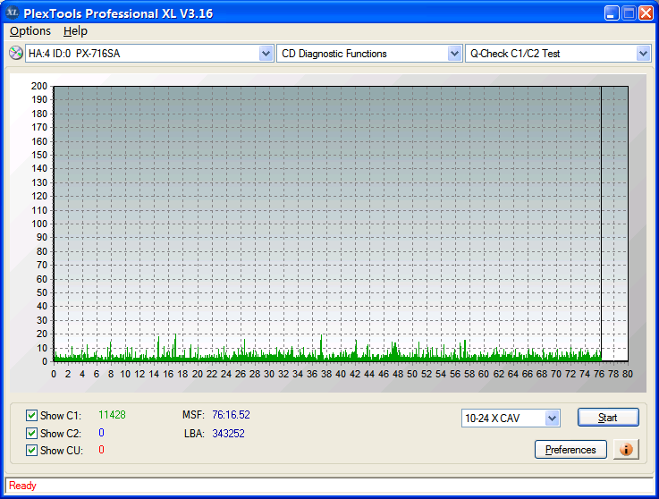Open the CD Diagnostic Functions dropdown
Screen dimensions: 659x499
(x=454, y=54)
